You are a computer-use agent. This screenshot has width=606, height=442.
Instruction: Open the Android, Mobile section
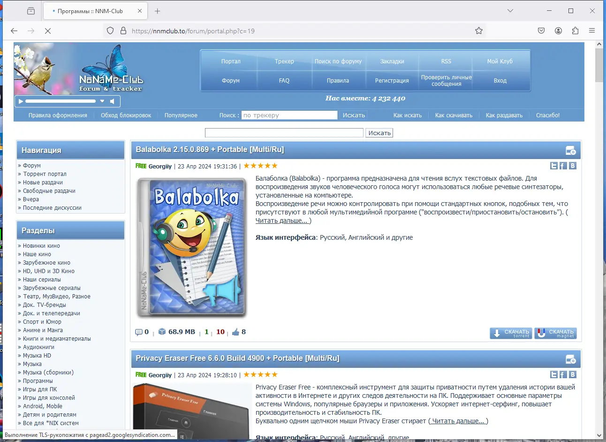click(x=43, y=406)
